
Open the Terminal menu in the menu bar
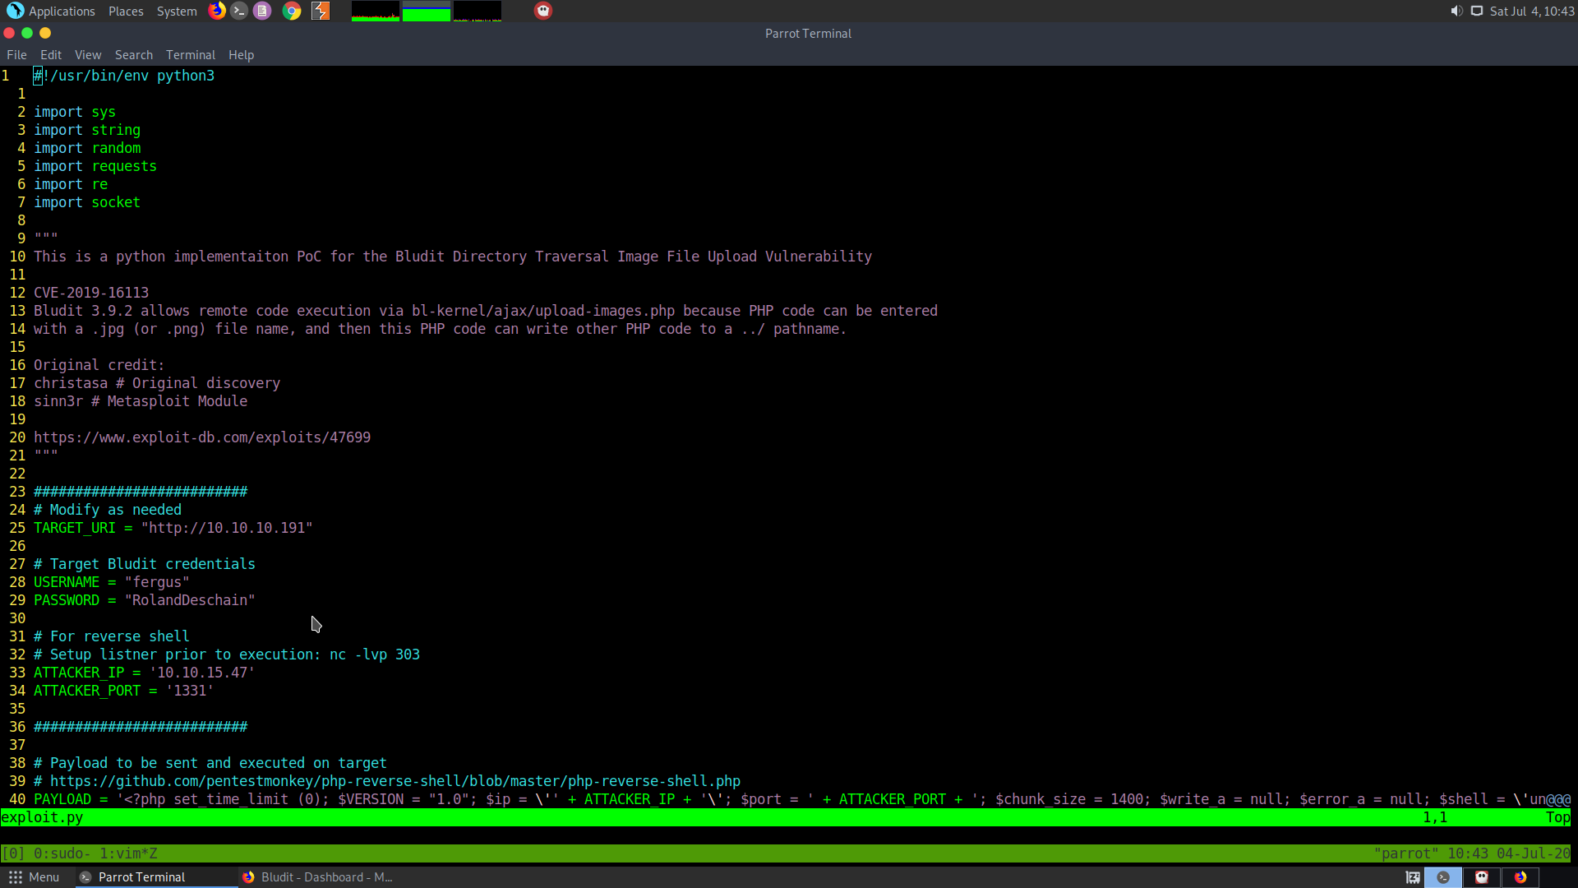pyautogui.click(x=190, y=55)
